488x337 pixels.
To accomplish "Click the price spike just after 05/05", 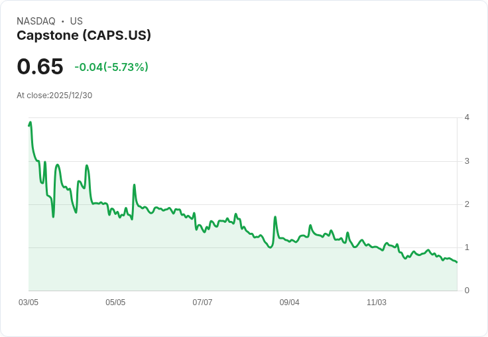I will 134,185.
